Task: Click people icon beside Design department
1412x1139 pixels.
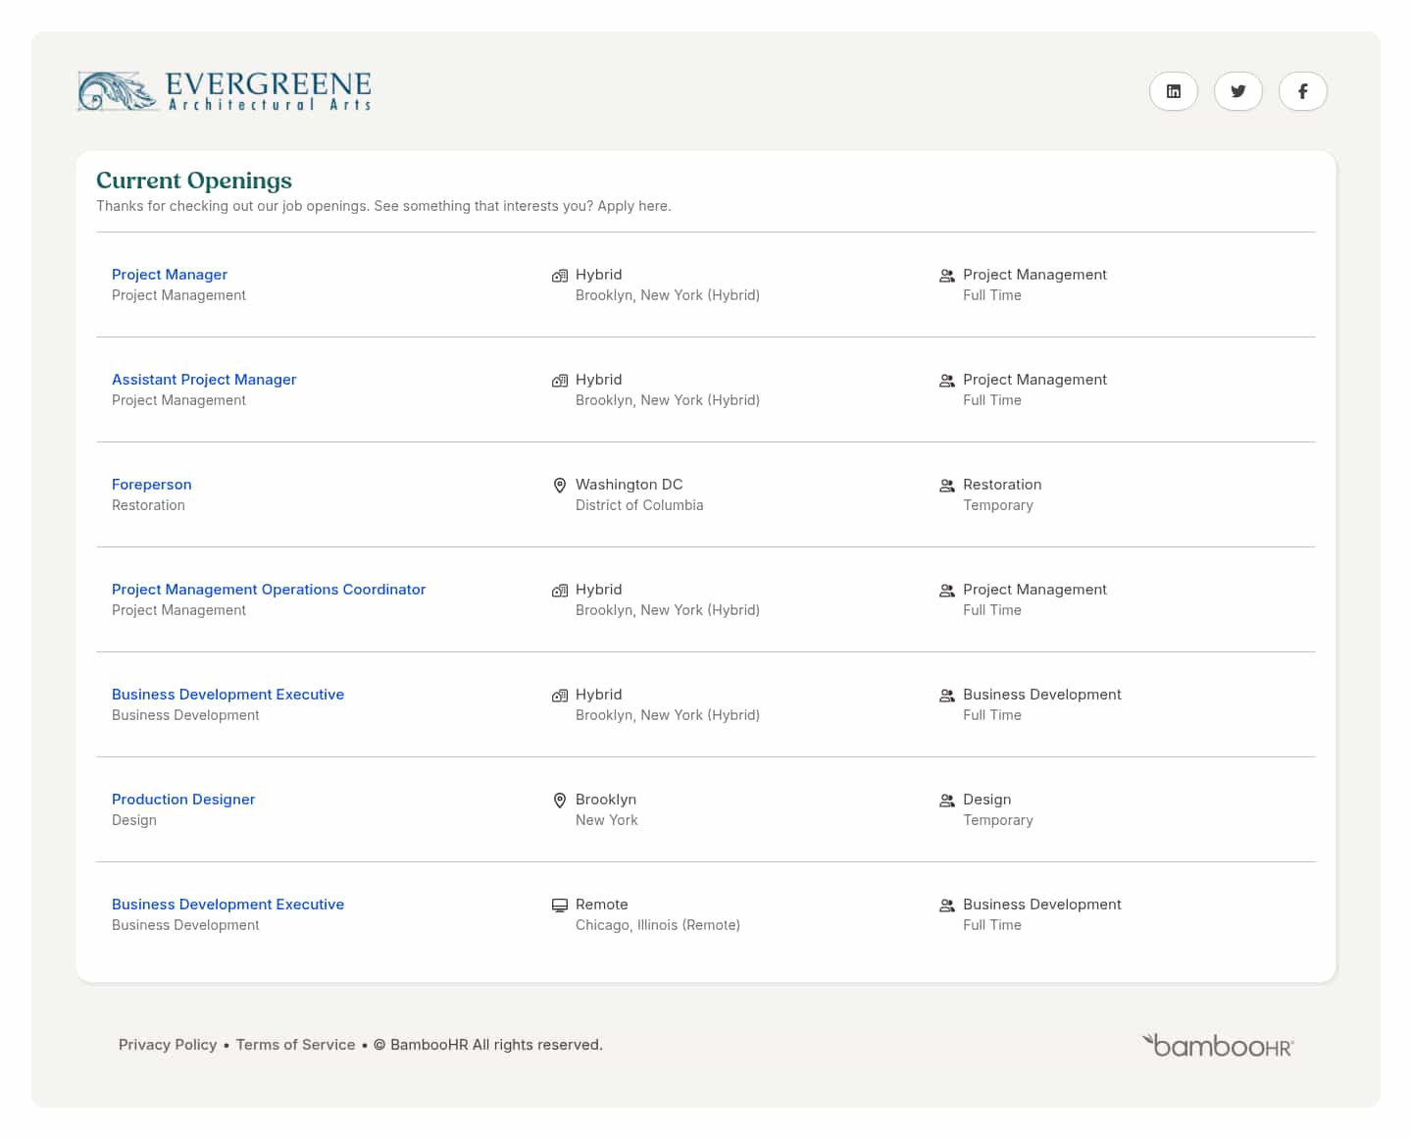Action: [947, 801]
